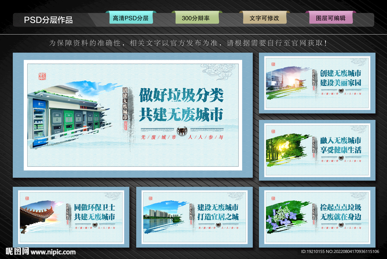Click the headline 做好垃圾分类
Screen dimensions: 387x259
point(181,95)
